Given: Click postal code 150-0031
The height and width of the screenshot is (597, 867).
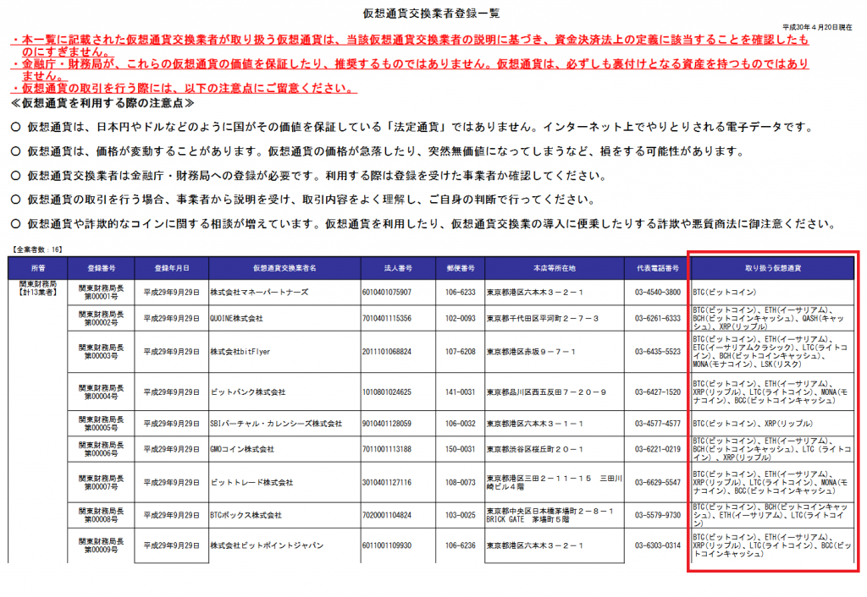Looking at the screenshot, I should tap(460, 450).
